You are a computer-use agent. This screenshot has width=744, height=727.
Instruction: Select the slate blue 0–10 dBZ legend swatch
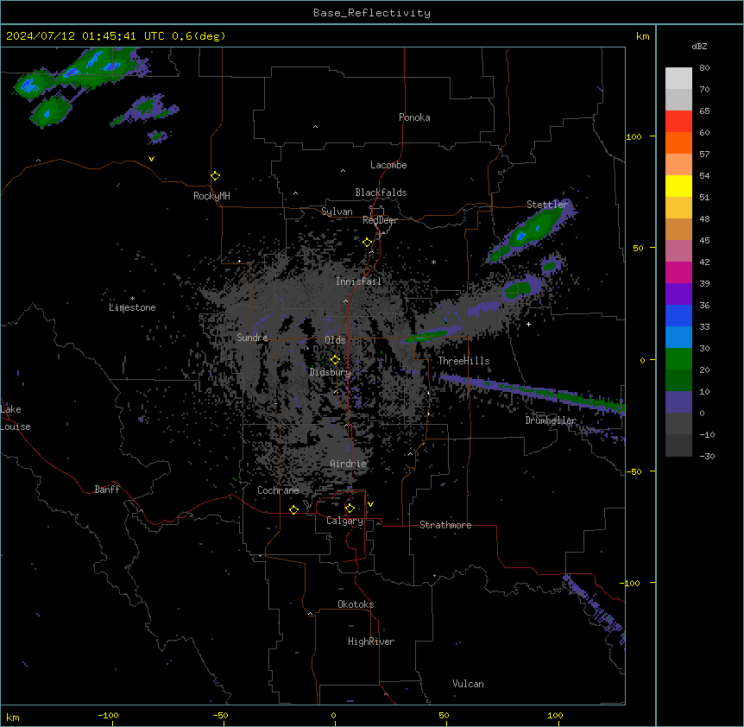point(678,402)
